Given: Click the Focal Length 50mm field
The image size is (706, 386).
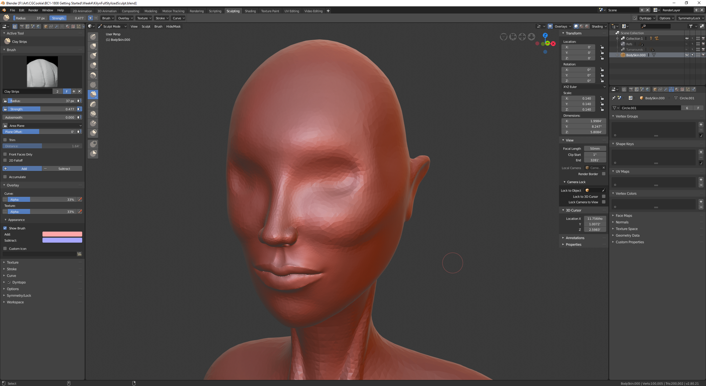Looking at the screenshot, I should pos(595,149).
